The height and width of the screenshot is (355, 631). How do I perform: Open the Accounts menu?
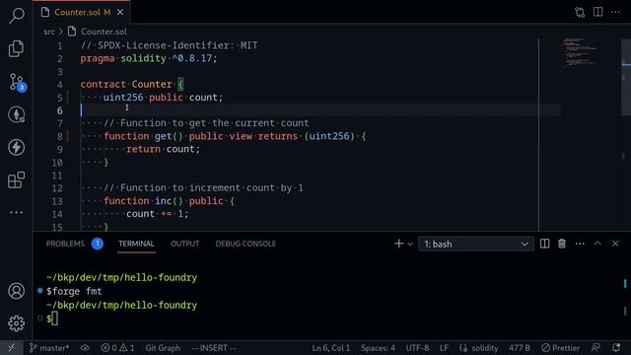16,291
